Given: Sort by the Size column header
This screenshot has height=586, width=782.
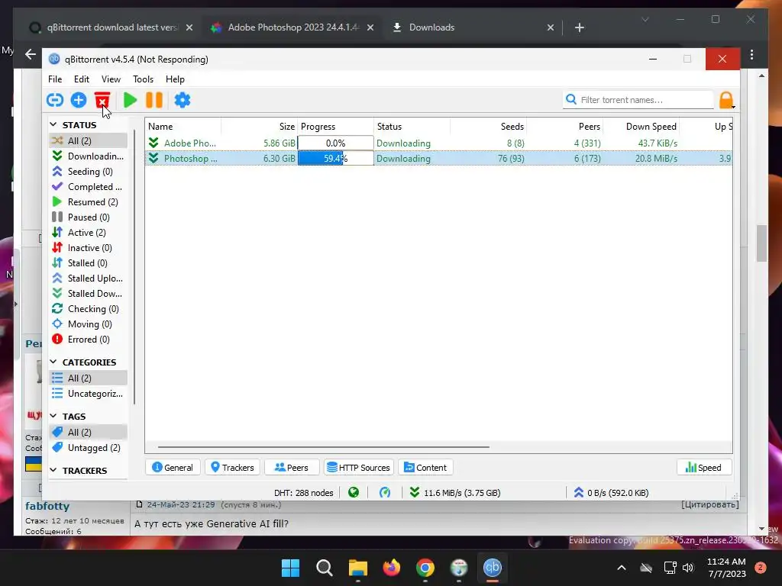Looking at the screenshot, I should click(x=260, y=127).
